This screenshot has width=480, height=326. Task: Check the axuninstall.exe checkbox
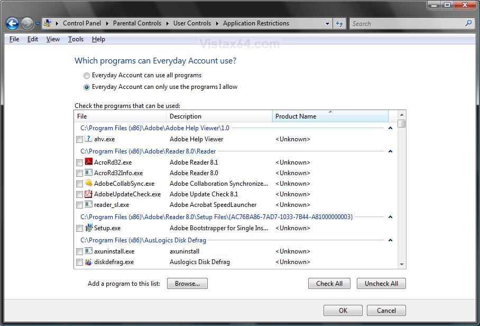pyautogui.click(x=79, y=251)
